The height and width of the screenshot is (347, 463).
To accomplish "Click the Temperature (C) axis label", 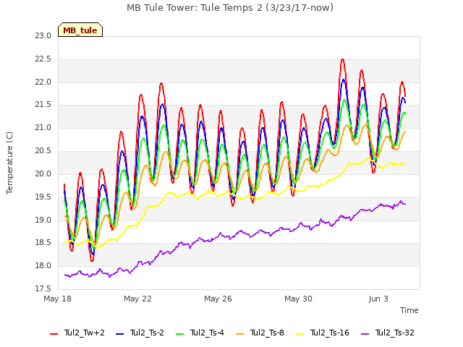I will tap(9, 163).
